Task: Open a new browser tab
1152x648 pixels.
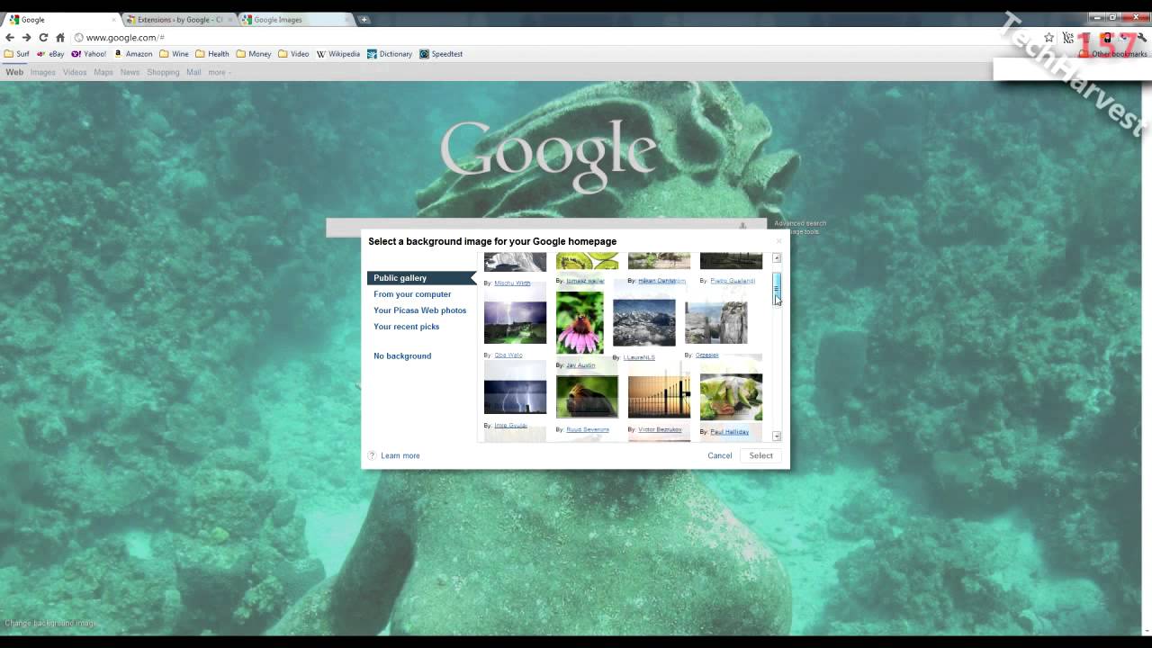Action: click(x=364, y=20)
